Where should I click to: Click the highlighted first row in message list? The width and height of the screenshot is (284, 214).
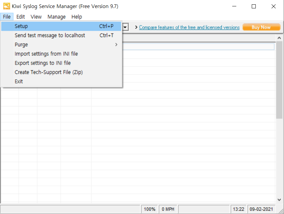coord(198,47)
